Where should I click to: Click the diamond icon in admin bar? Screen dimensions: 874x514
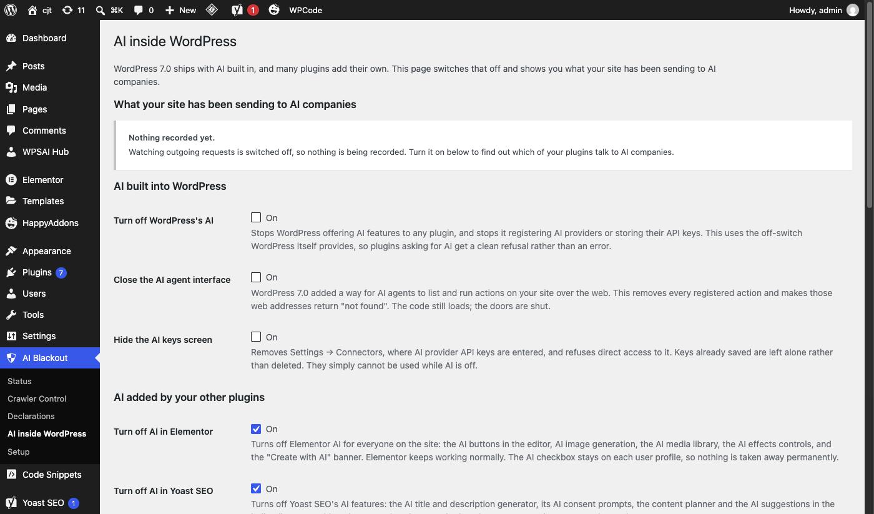tap(212, 10)
